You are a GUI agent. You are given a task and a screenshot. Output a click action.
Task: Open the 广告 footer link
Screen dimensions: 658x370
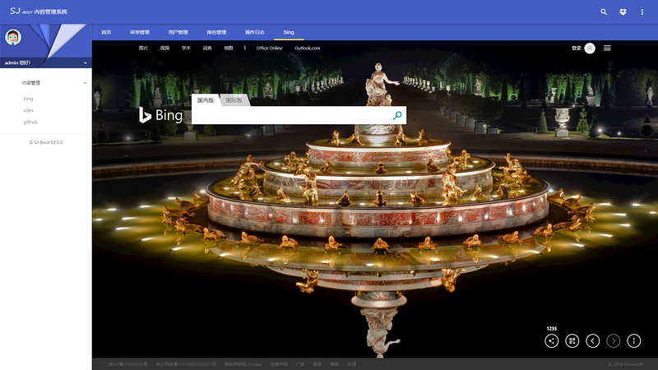[x=300, y=364]
